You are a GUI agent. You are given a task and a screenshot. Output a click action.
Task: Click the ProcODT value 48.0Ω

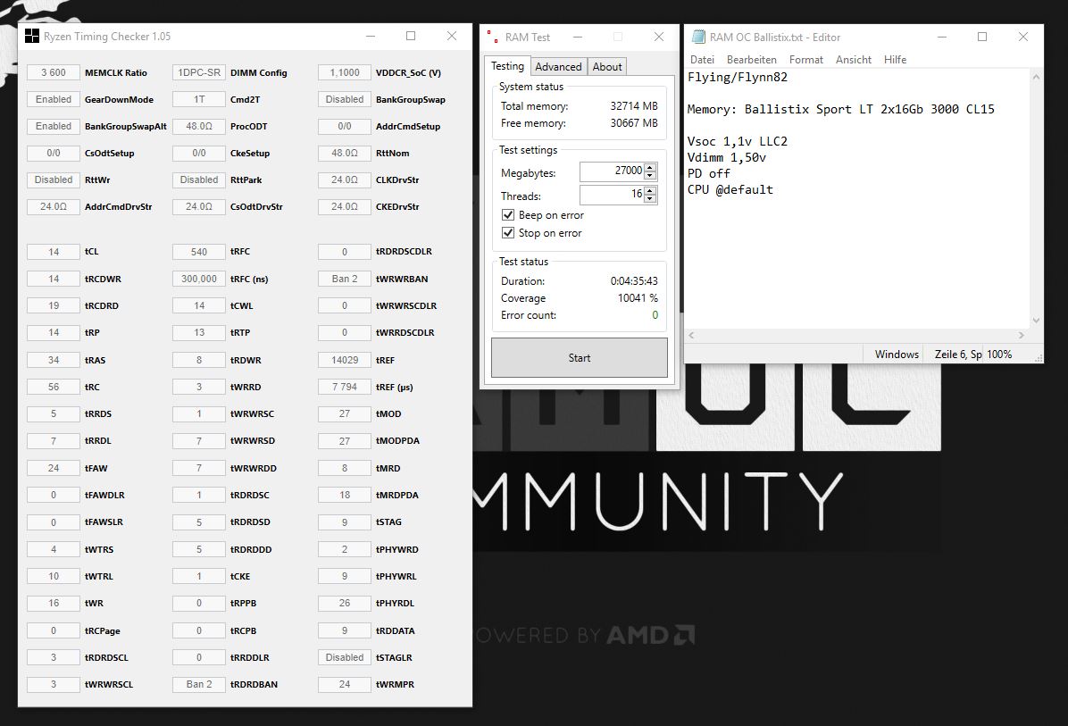[199, 126]
